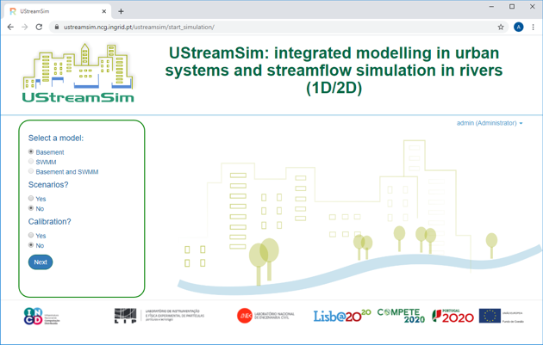
Task: Click the UStreamSim city logo
Action: 78,73
